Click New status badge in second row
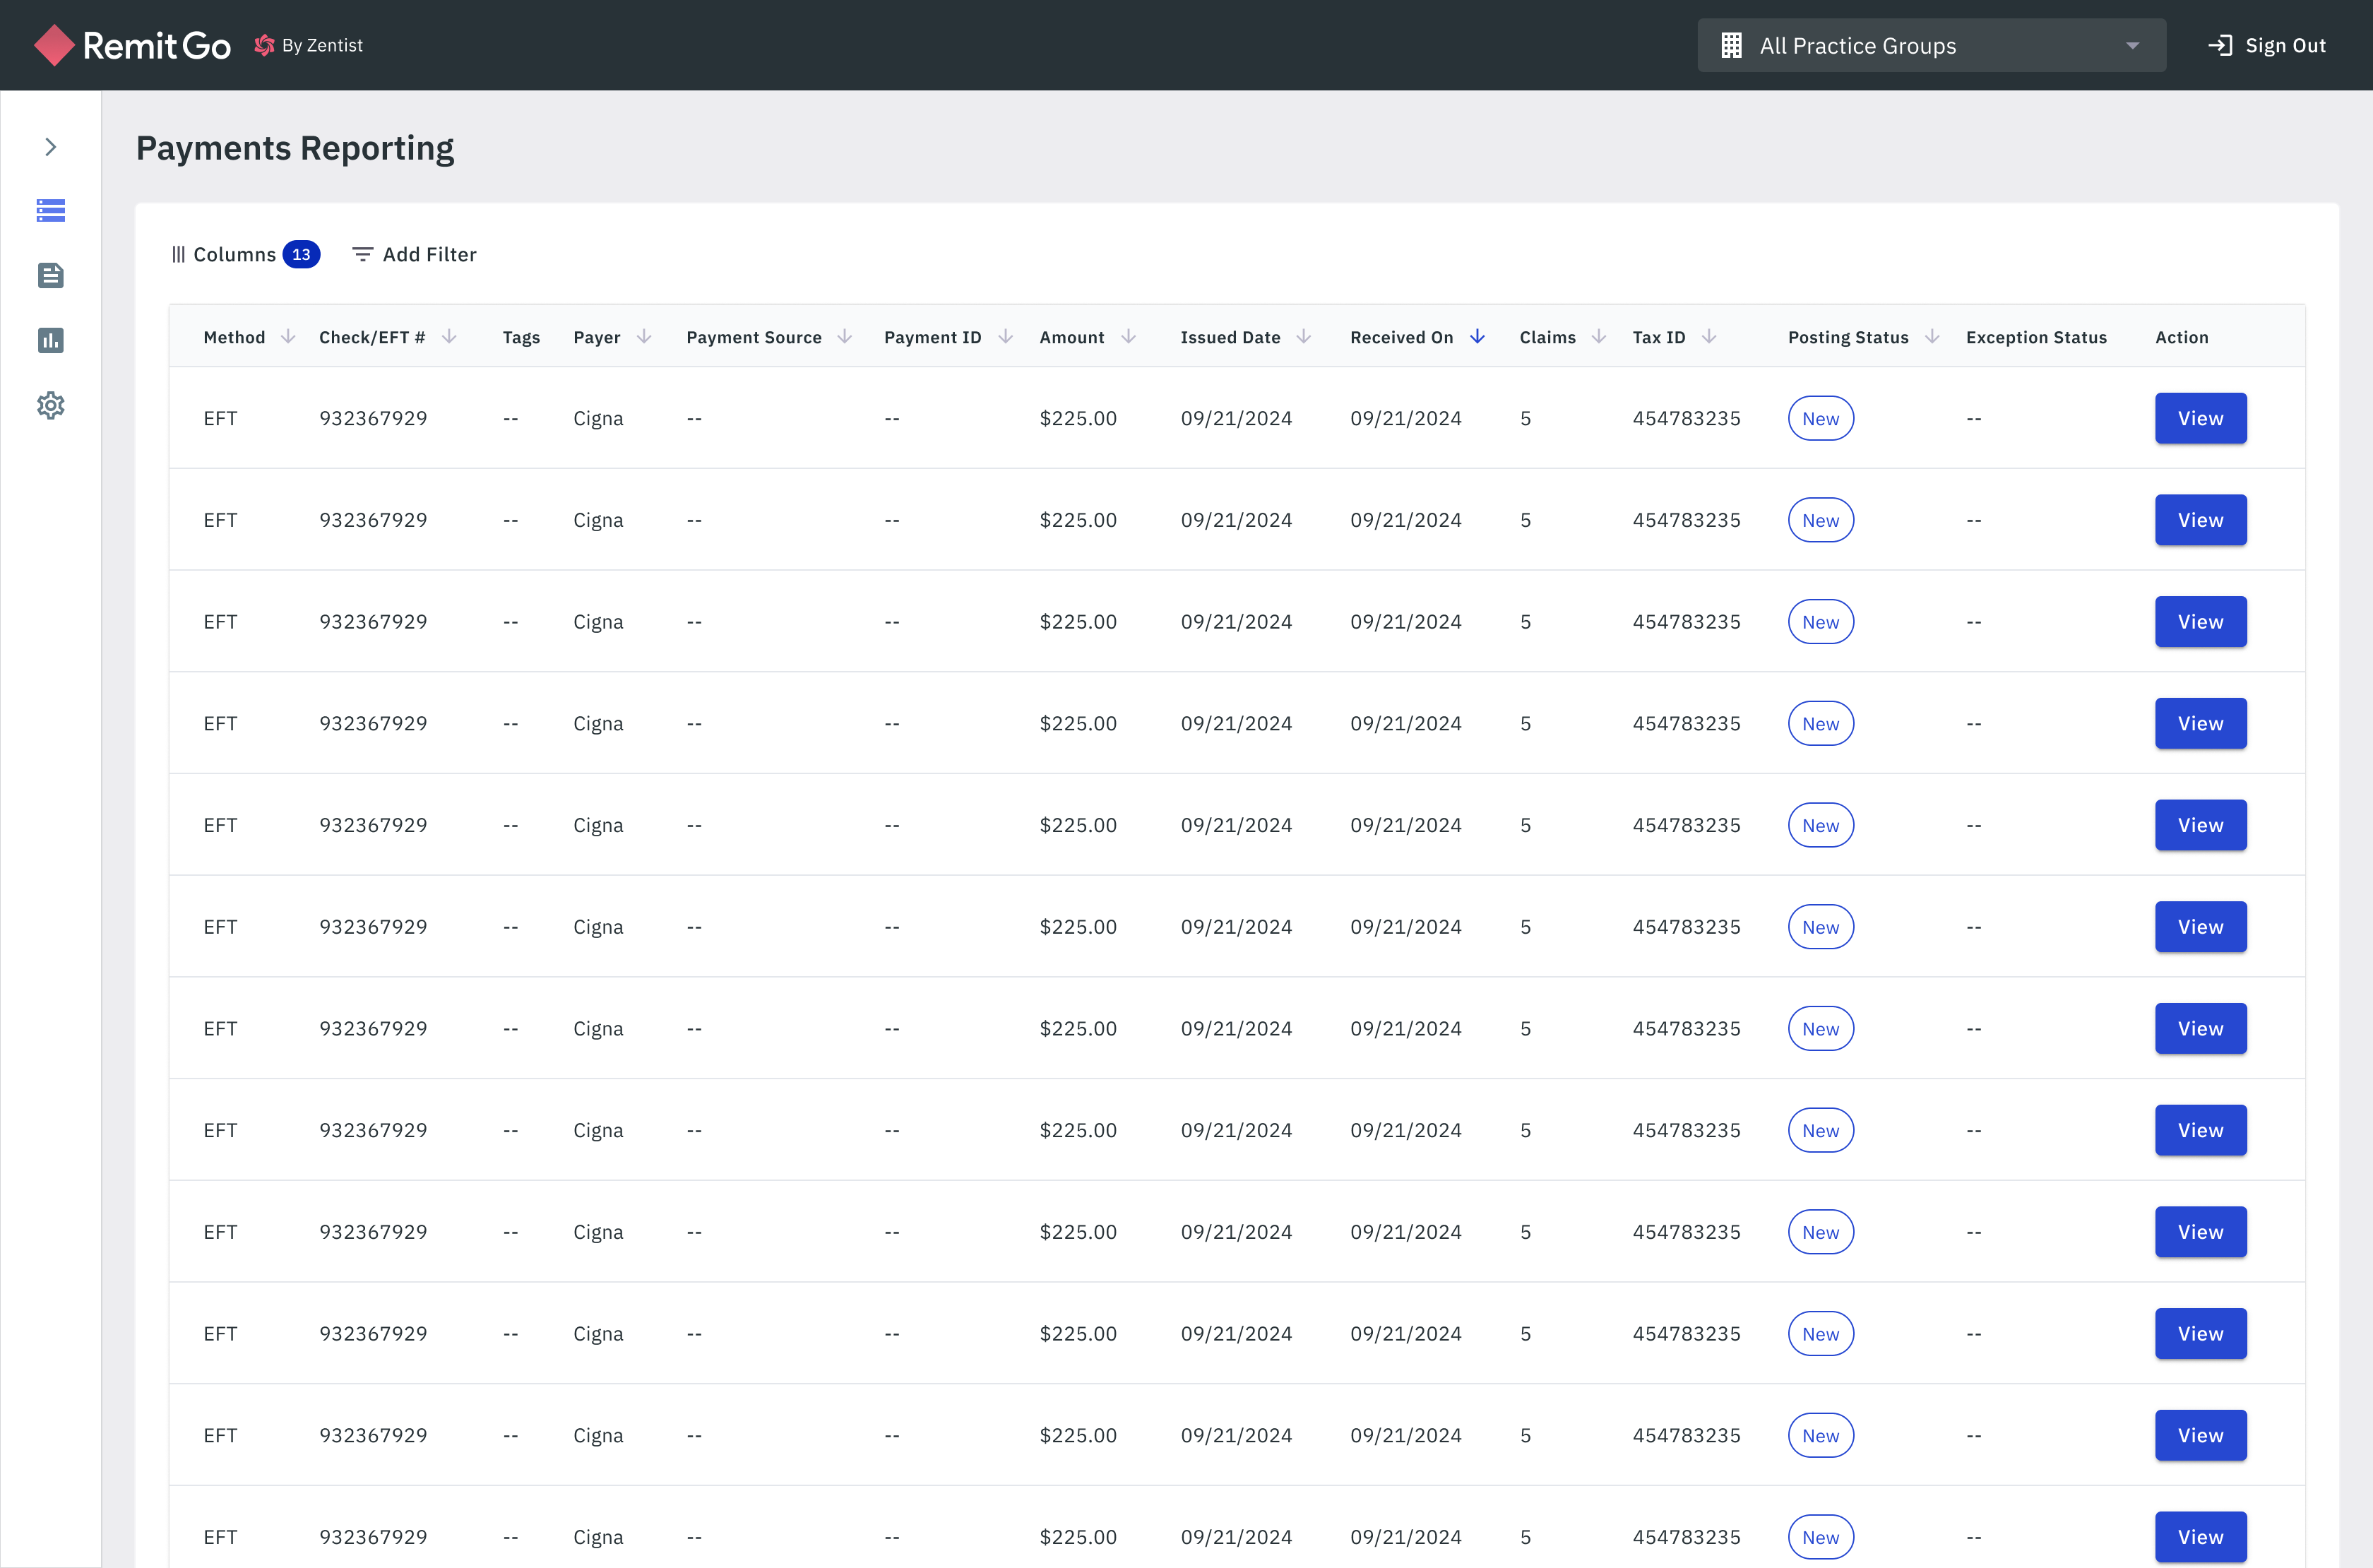 [x=1820, y=520]
